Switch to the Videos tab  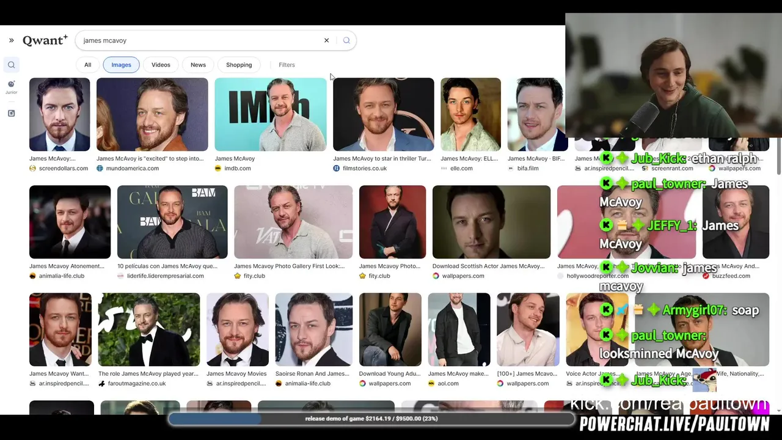tap(161, 65)
